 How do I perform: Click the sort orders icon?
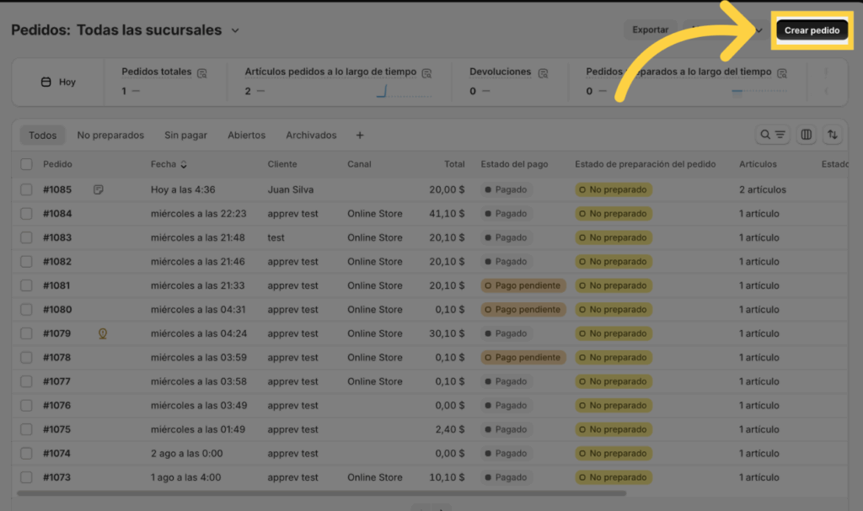[x=833, y=135]
